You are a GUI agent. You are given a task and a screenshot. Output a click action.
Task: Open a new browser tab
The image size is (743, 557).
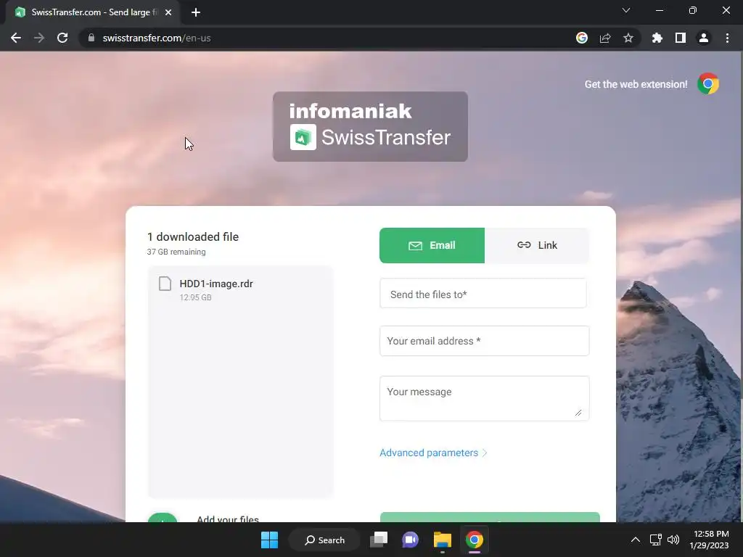pyautogui.click(x=196, y=12)
